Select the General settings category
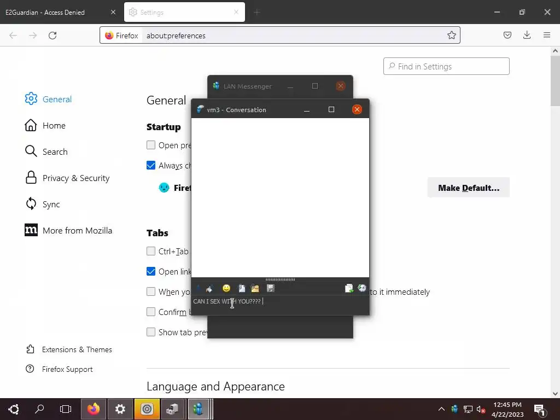Image resolution: width=560 pixels, height=420 pixels. 48,99
